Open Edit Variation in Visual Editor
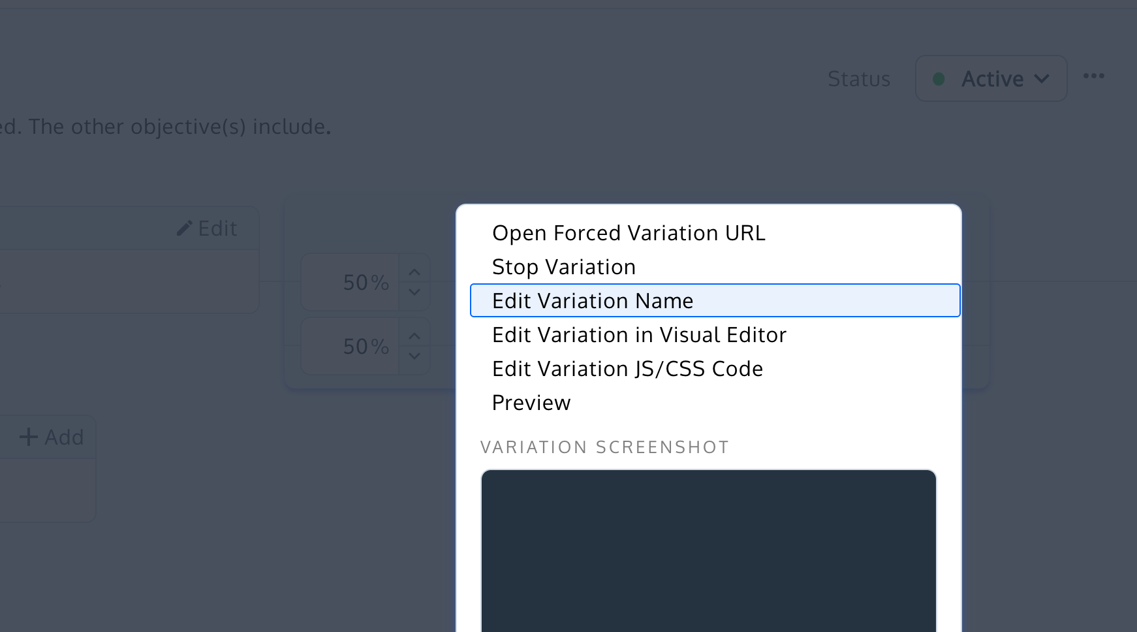The image size is (1137, 632). (x=639, y=335)
